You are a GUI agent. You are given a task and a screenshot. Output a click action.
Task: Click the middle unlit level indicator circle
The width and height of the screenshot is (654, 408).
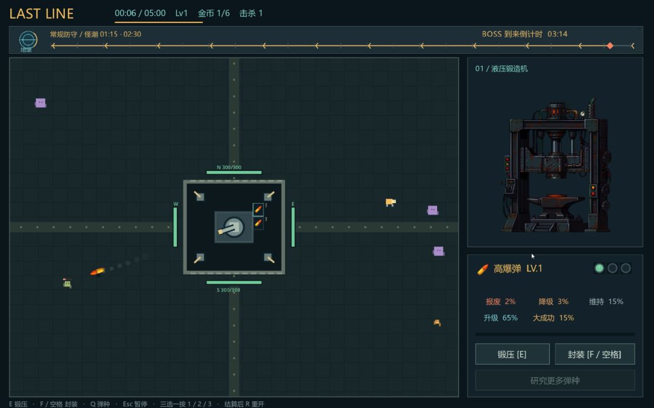(612, 268)
